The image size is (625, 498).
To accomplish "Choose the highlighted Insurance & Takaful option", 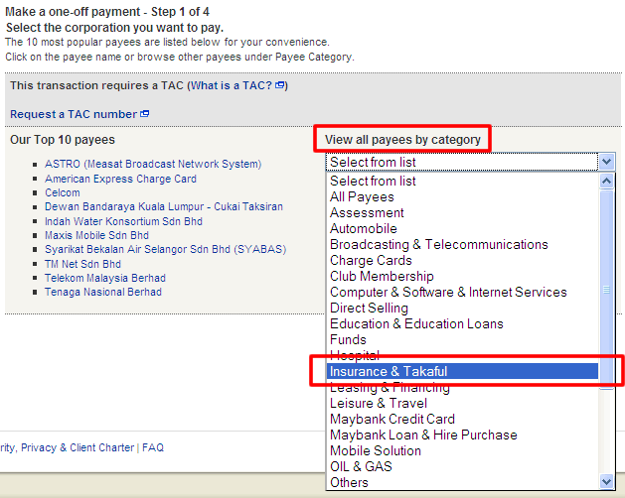I will point(462,371).
